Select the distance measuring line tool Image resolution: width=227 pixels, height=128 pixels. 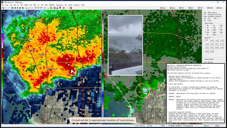pyautogui.click(x=29, y=8)
